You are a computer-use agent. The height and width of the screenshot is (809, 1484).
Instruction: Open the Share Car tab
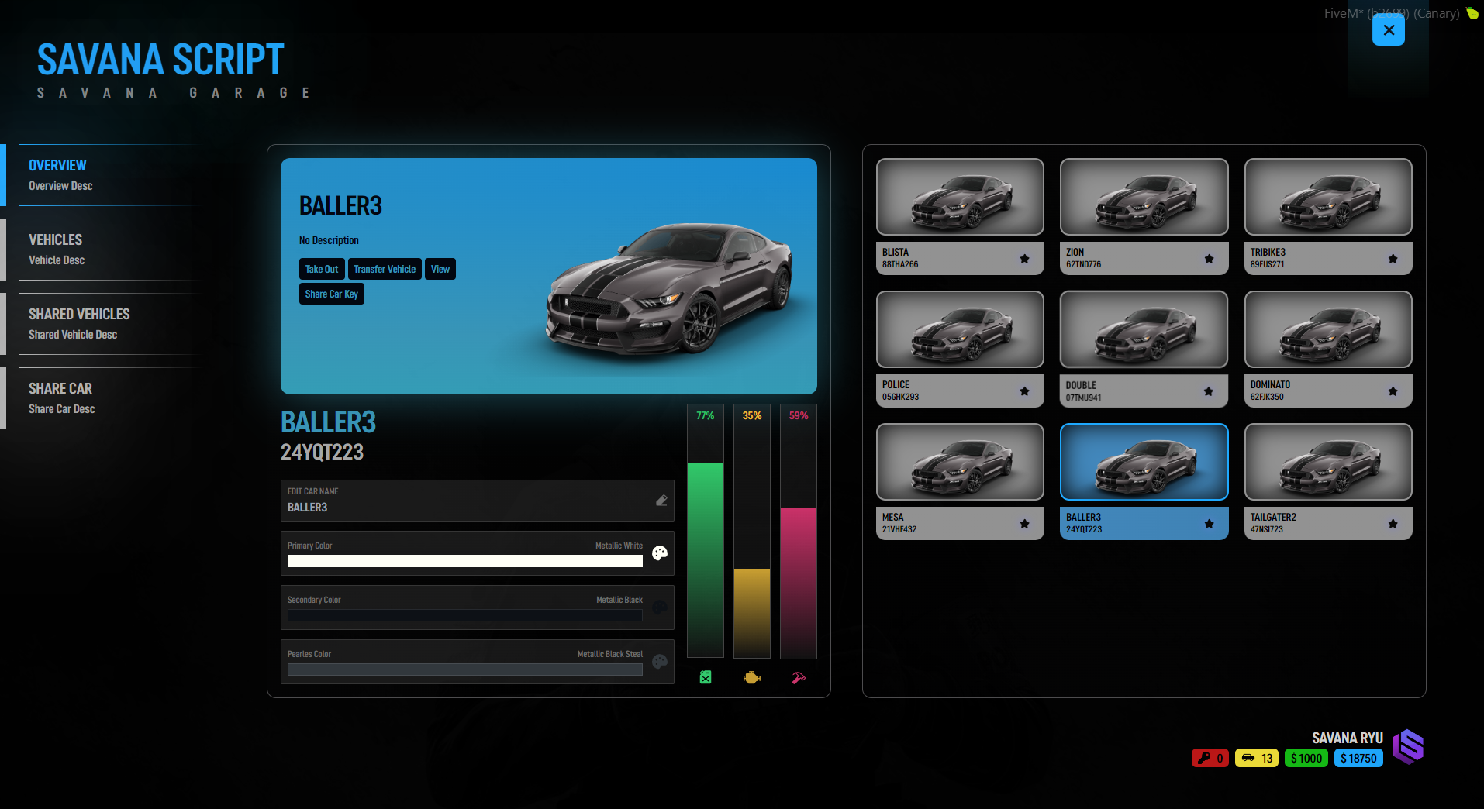tap(109, 398)
